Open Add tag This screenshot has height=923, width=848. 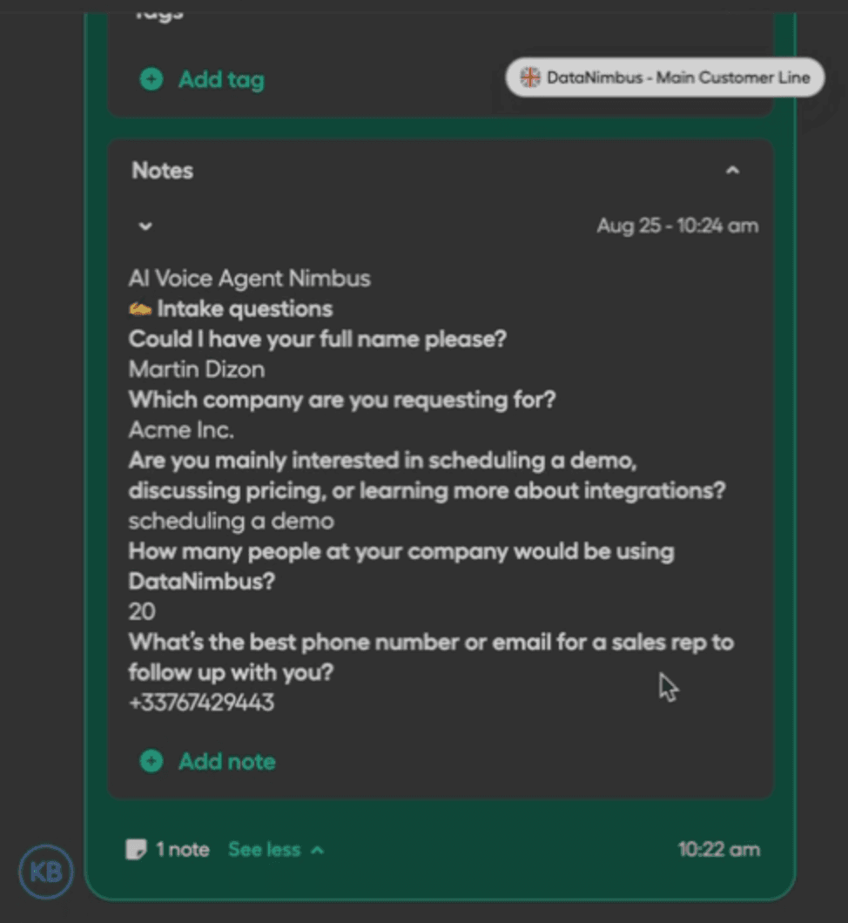coord(219,78)
